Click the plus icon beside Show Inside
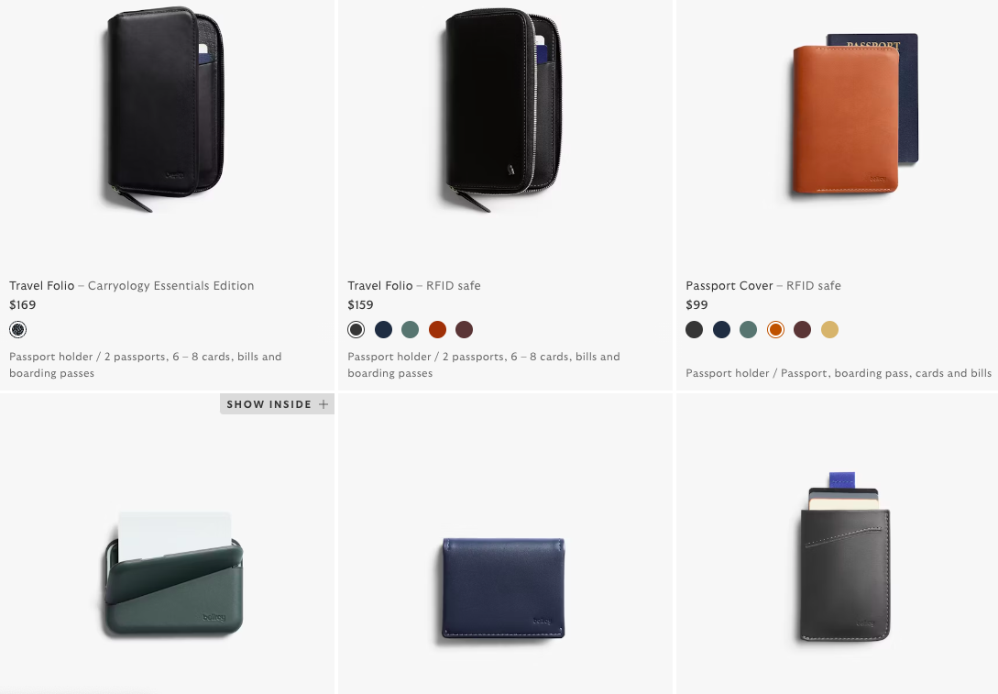998x694 pixels. coord(324,404)
